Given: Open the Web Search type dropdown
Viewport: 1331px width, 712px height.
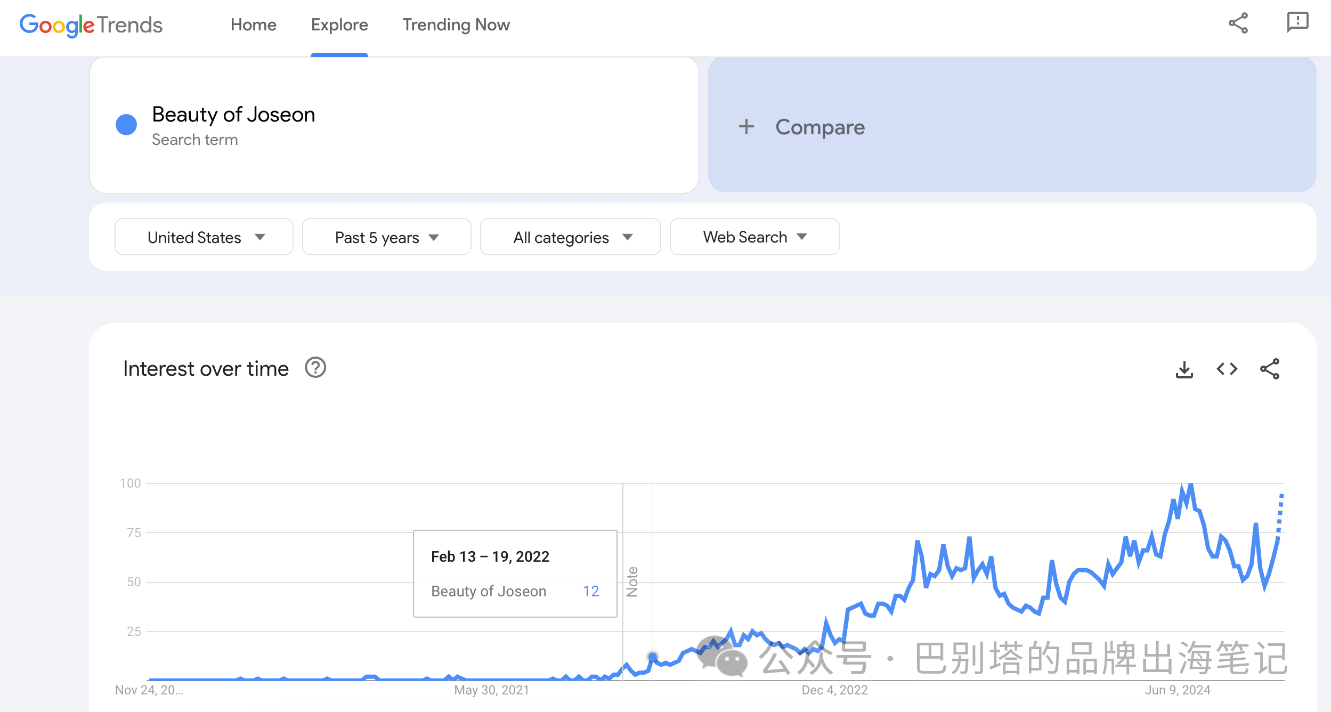Looking at the screenshot, I should (x=754, y=237).
